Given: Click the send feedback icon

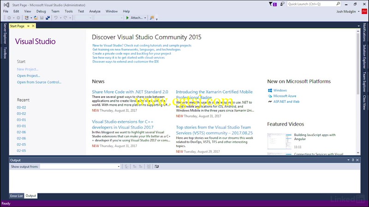Looking at the screenshot, I should tap(282, 4).
